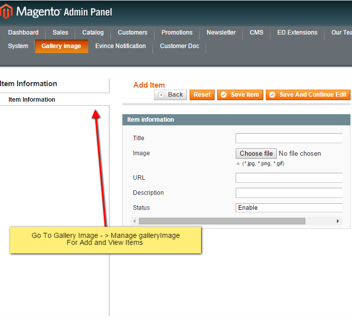Open the Promotions menu
The height and width of the screenshot is (320, 352).
177,33
